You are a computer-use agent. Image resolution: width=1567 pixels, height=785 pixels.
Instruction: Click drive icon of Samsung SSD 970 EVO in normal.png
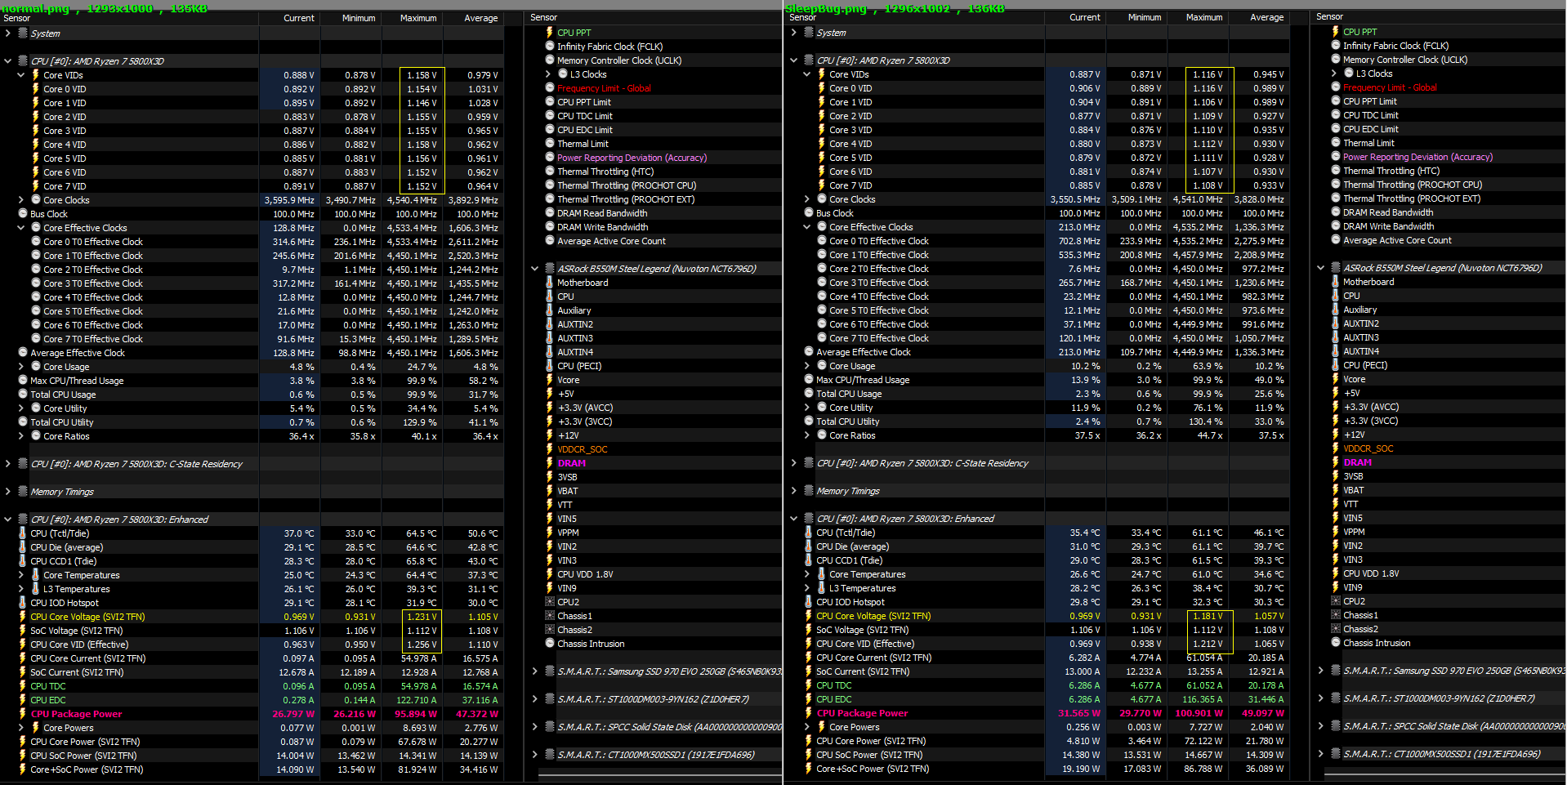tap(550, 671)
